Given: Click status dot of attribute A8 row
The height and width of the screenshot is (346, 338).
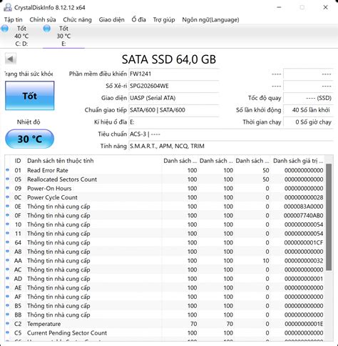Looking at the screenshot, I should [8, 251].
